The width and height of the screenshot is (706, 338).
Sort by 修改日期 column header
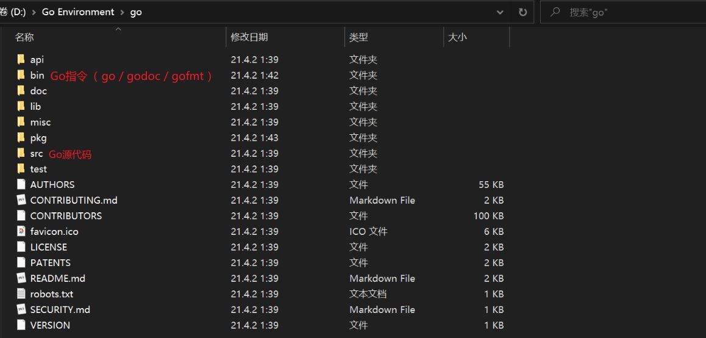249,37
